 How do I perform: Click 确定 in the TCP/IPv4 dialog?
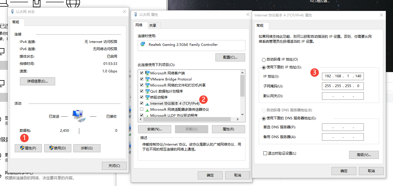pyautogui.click(x=344, y=171)
